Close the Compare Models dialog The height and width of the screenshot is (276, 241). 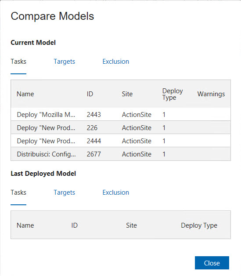click(212, 263)
